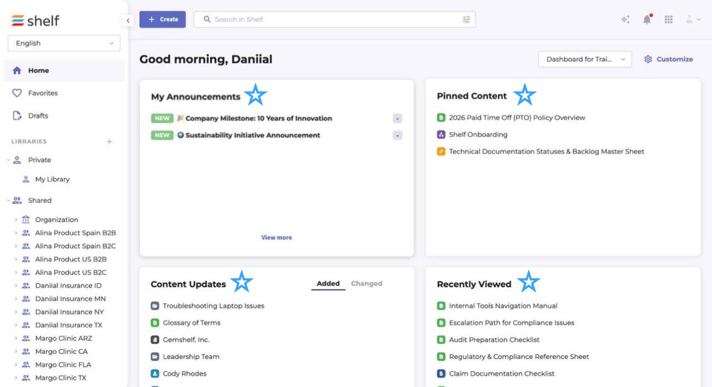Click the minus button on Sustainability Initiative announcement

pyautogui.click(x=397, y=136)
